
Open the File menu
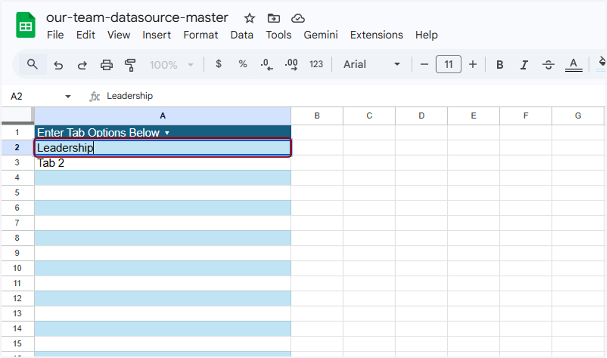click(x=55, y=35)
